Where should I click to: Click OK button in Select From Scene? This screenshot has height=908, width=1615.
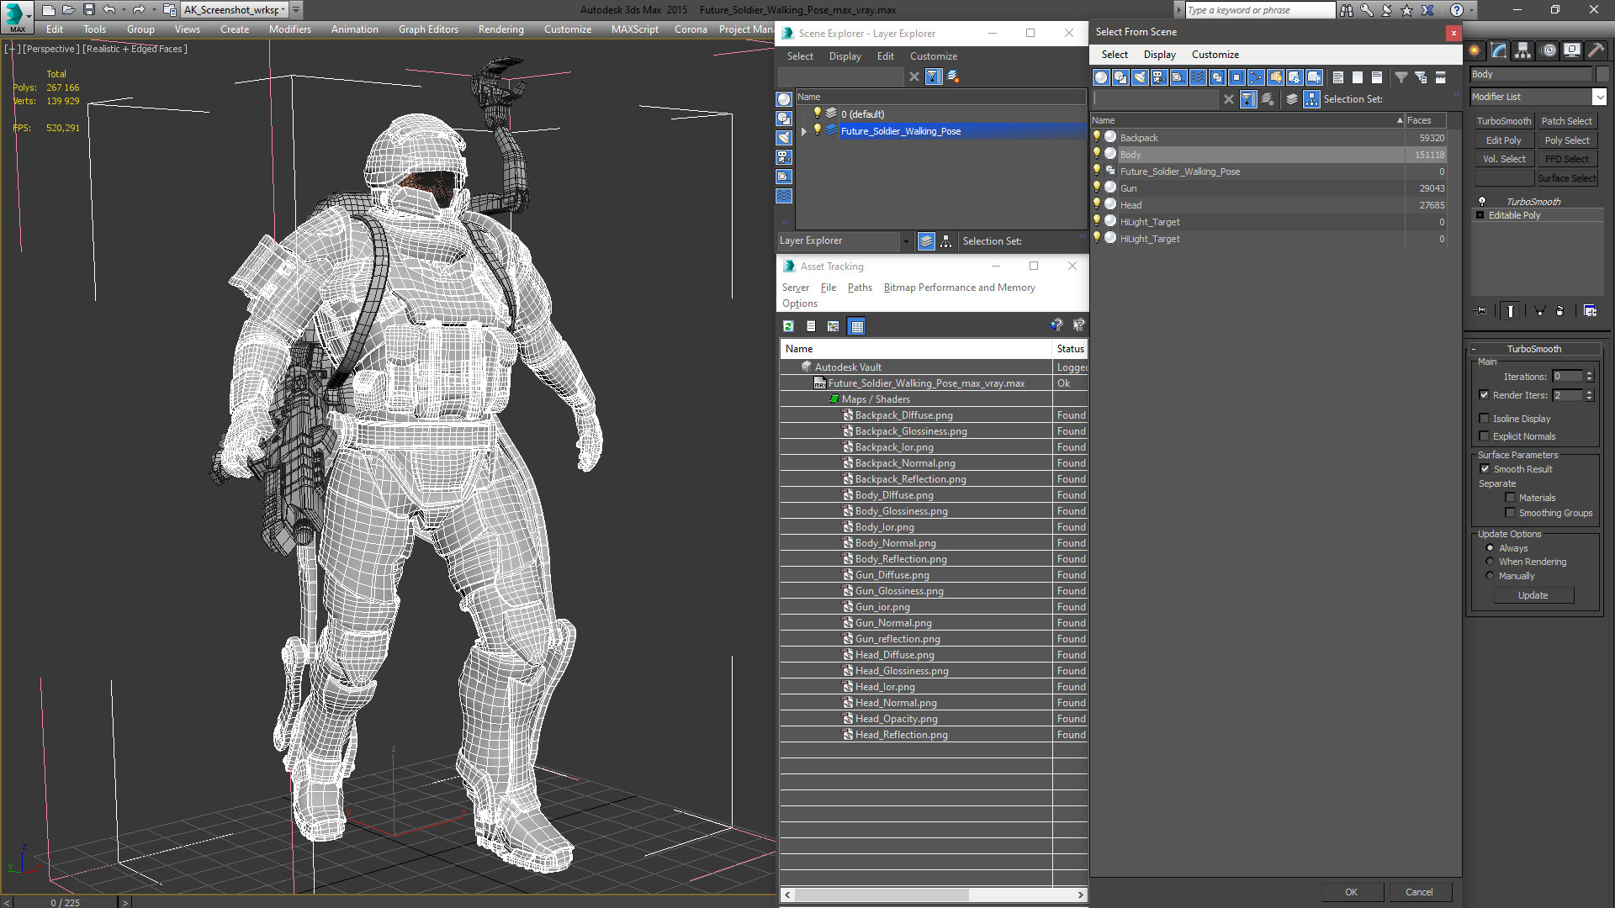point(1351,892)
